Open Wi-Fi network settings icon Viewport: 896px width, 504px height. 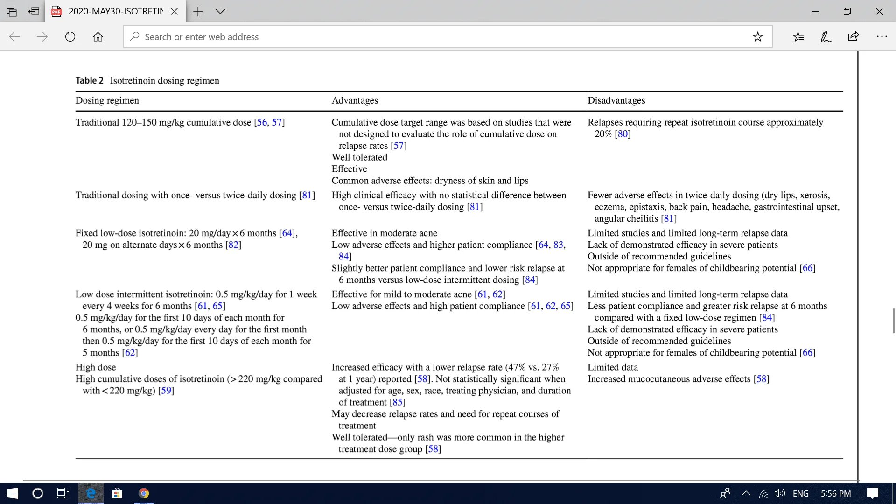point(763,493)
